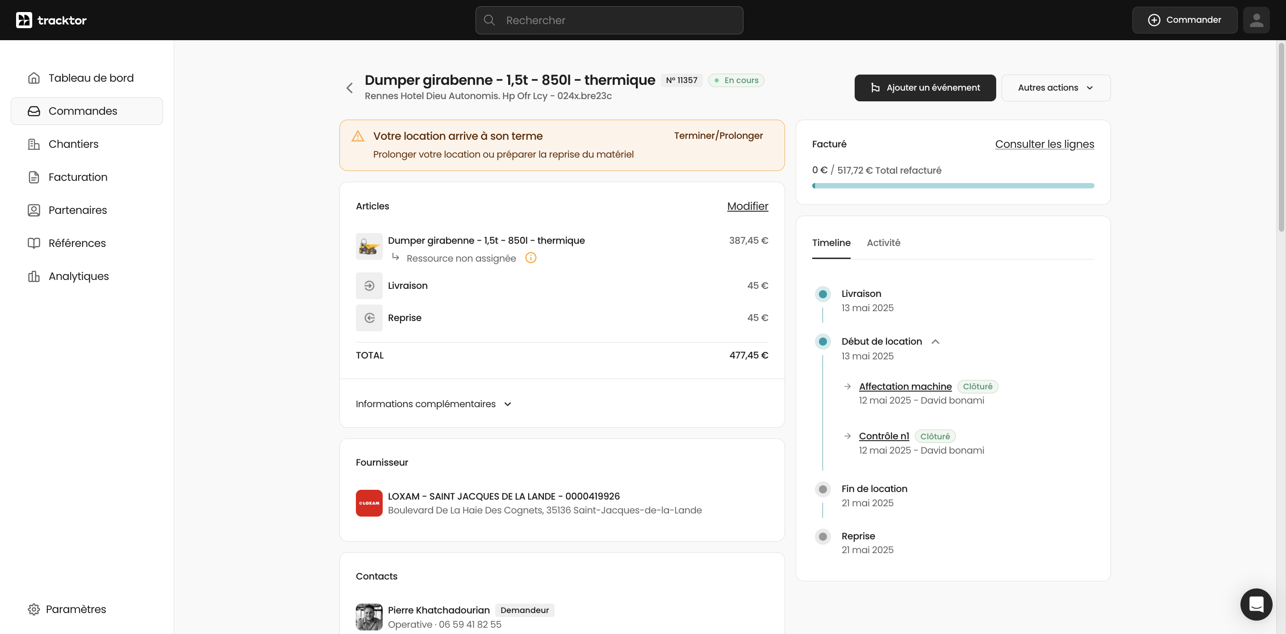Screen dimensions: 1286x634
Task: Click the arrow icon beside Contrôle n1
Action: point(847,436)
